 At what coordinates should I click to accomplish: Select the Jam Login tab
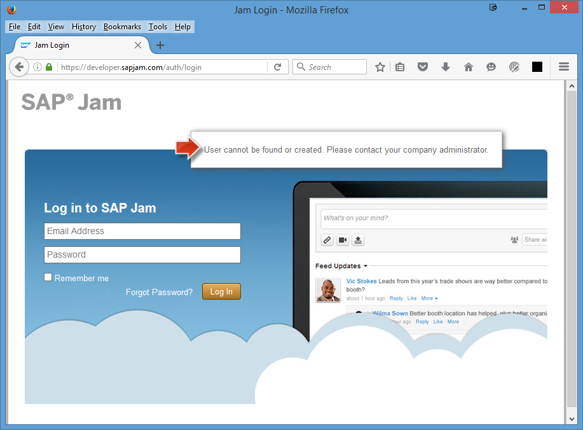pyautogui.click(x=81, y=45)
